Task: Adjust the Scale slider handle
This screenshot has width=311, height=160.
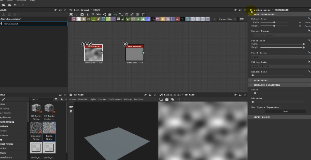Action: click(x=255, y=93)
